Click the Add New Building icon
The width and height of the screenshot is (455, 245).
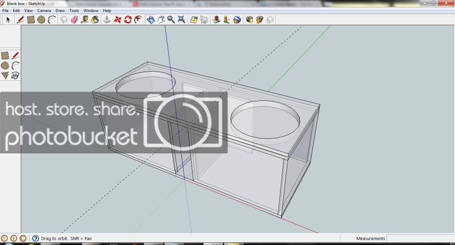click(x=216, y=20)
